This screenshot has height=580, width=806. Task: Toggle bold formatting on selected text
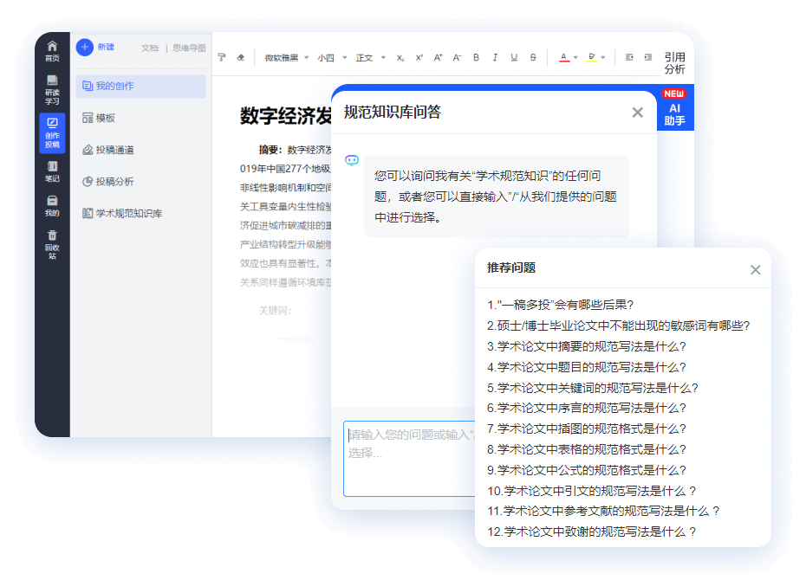pos(475,57)
